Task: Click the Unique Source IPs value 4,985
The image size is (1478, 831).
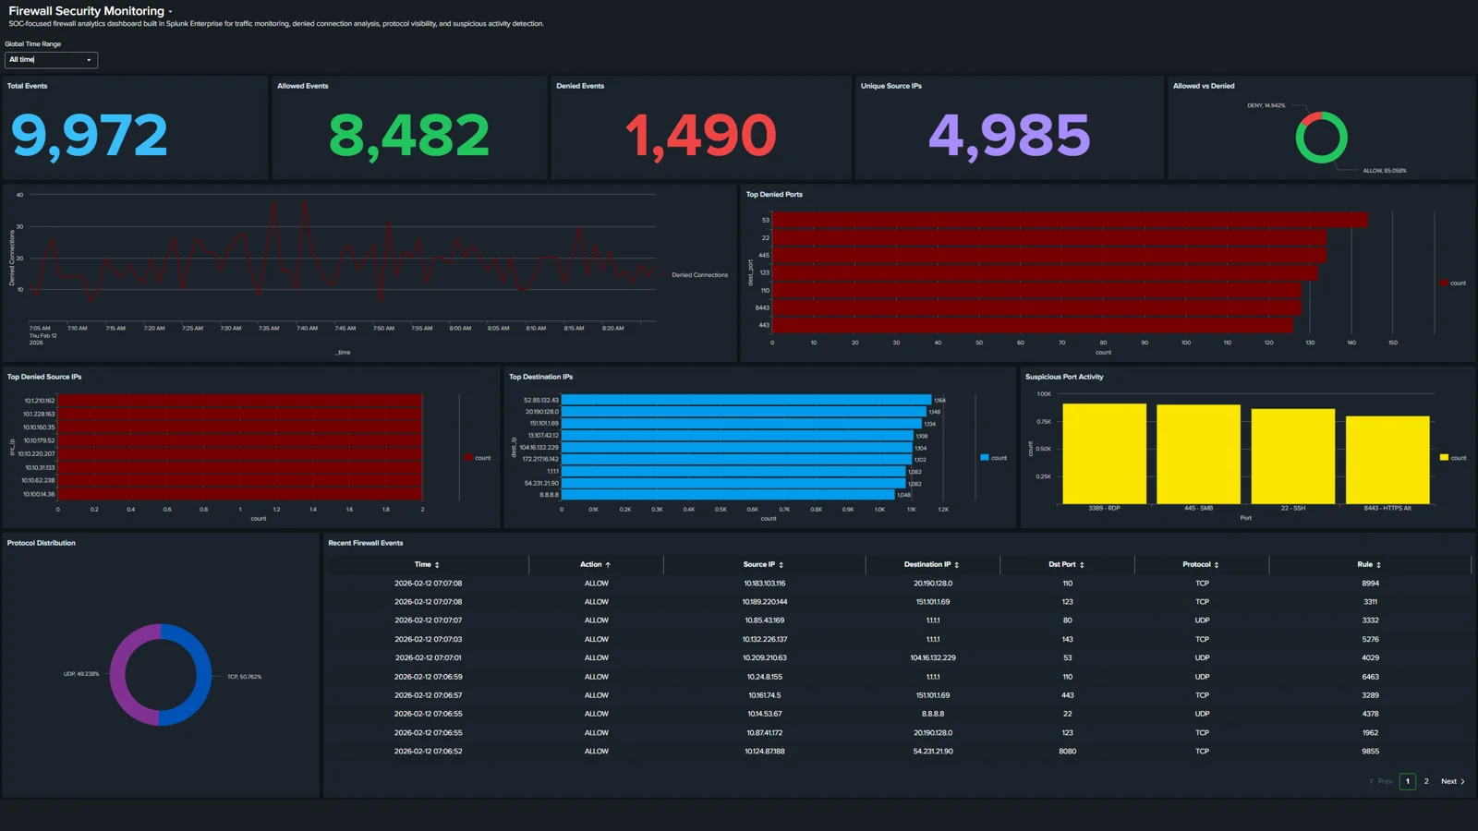Action: click(x=1010, y=136)
